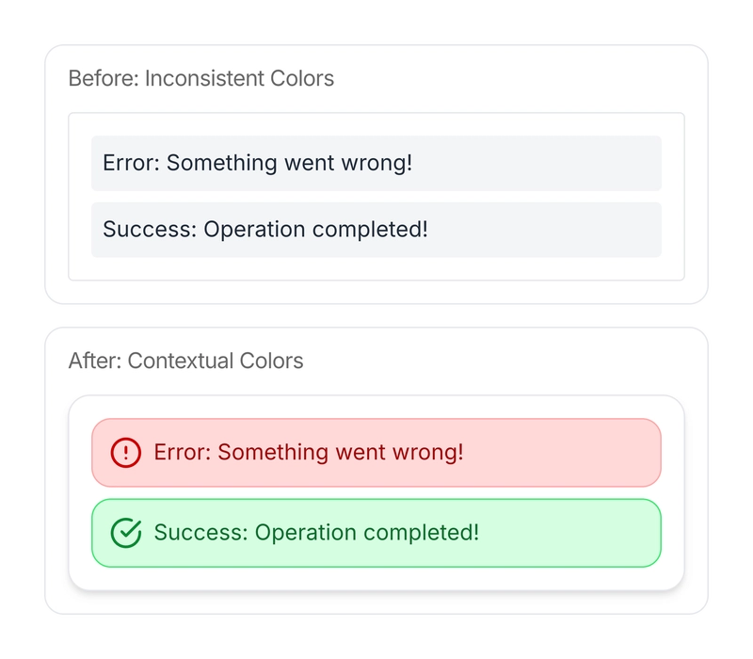
Task: Select the gray "Success: Operation completed!" message
Action: click(264, 230)
